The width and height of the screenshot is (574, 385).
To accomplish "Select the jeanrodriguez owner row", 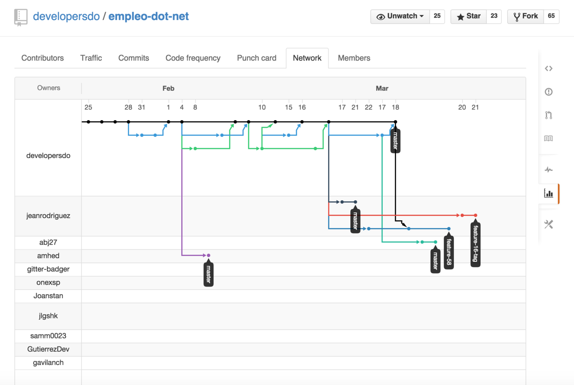I will click(48, 216).
